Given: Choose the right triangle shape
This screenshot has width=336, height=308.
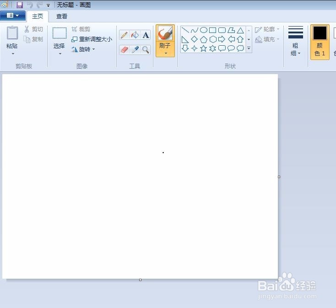Looking at the screenshot, I should coord(185,39).
